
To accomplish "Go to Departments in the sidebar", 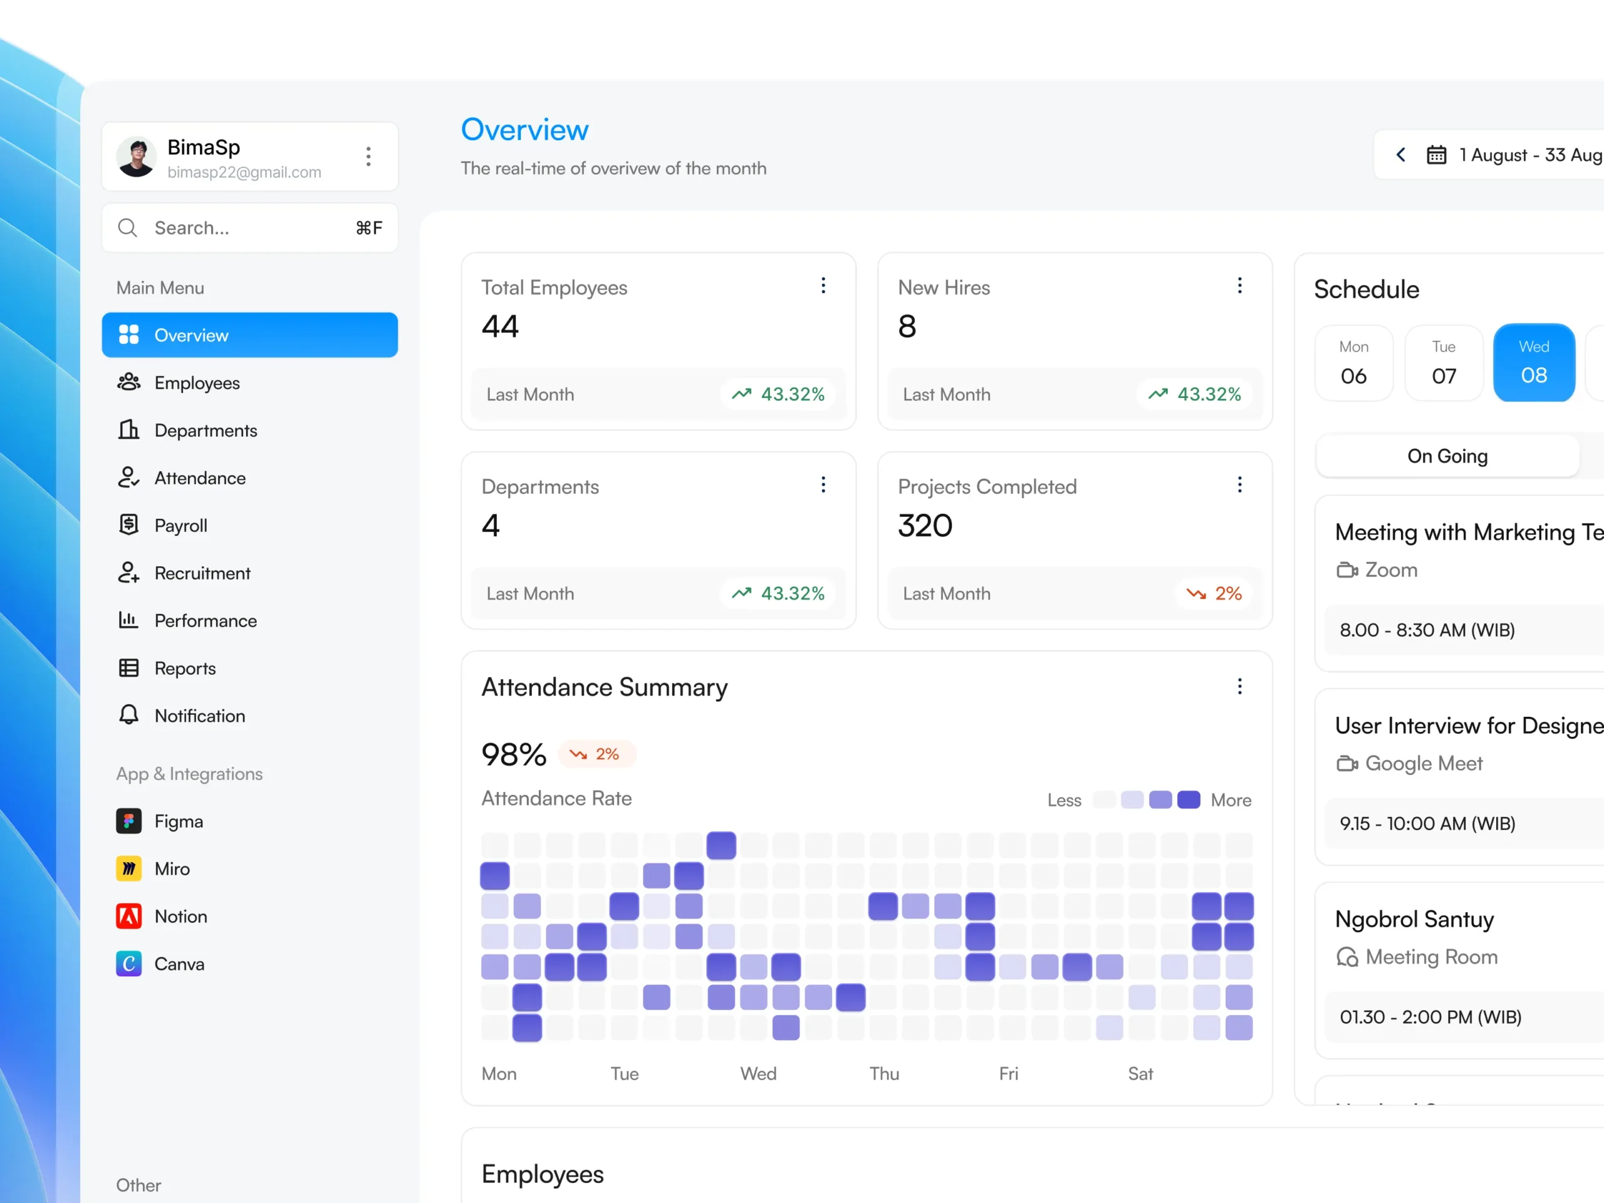I will click(250, 430).
